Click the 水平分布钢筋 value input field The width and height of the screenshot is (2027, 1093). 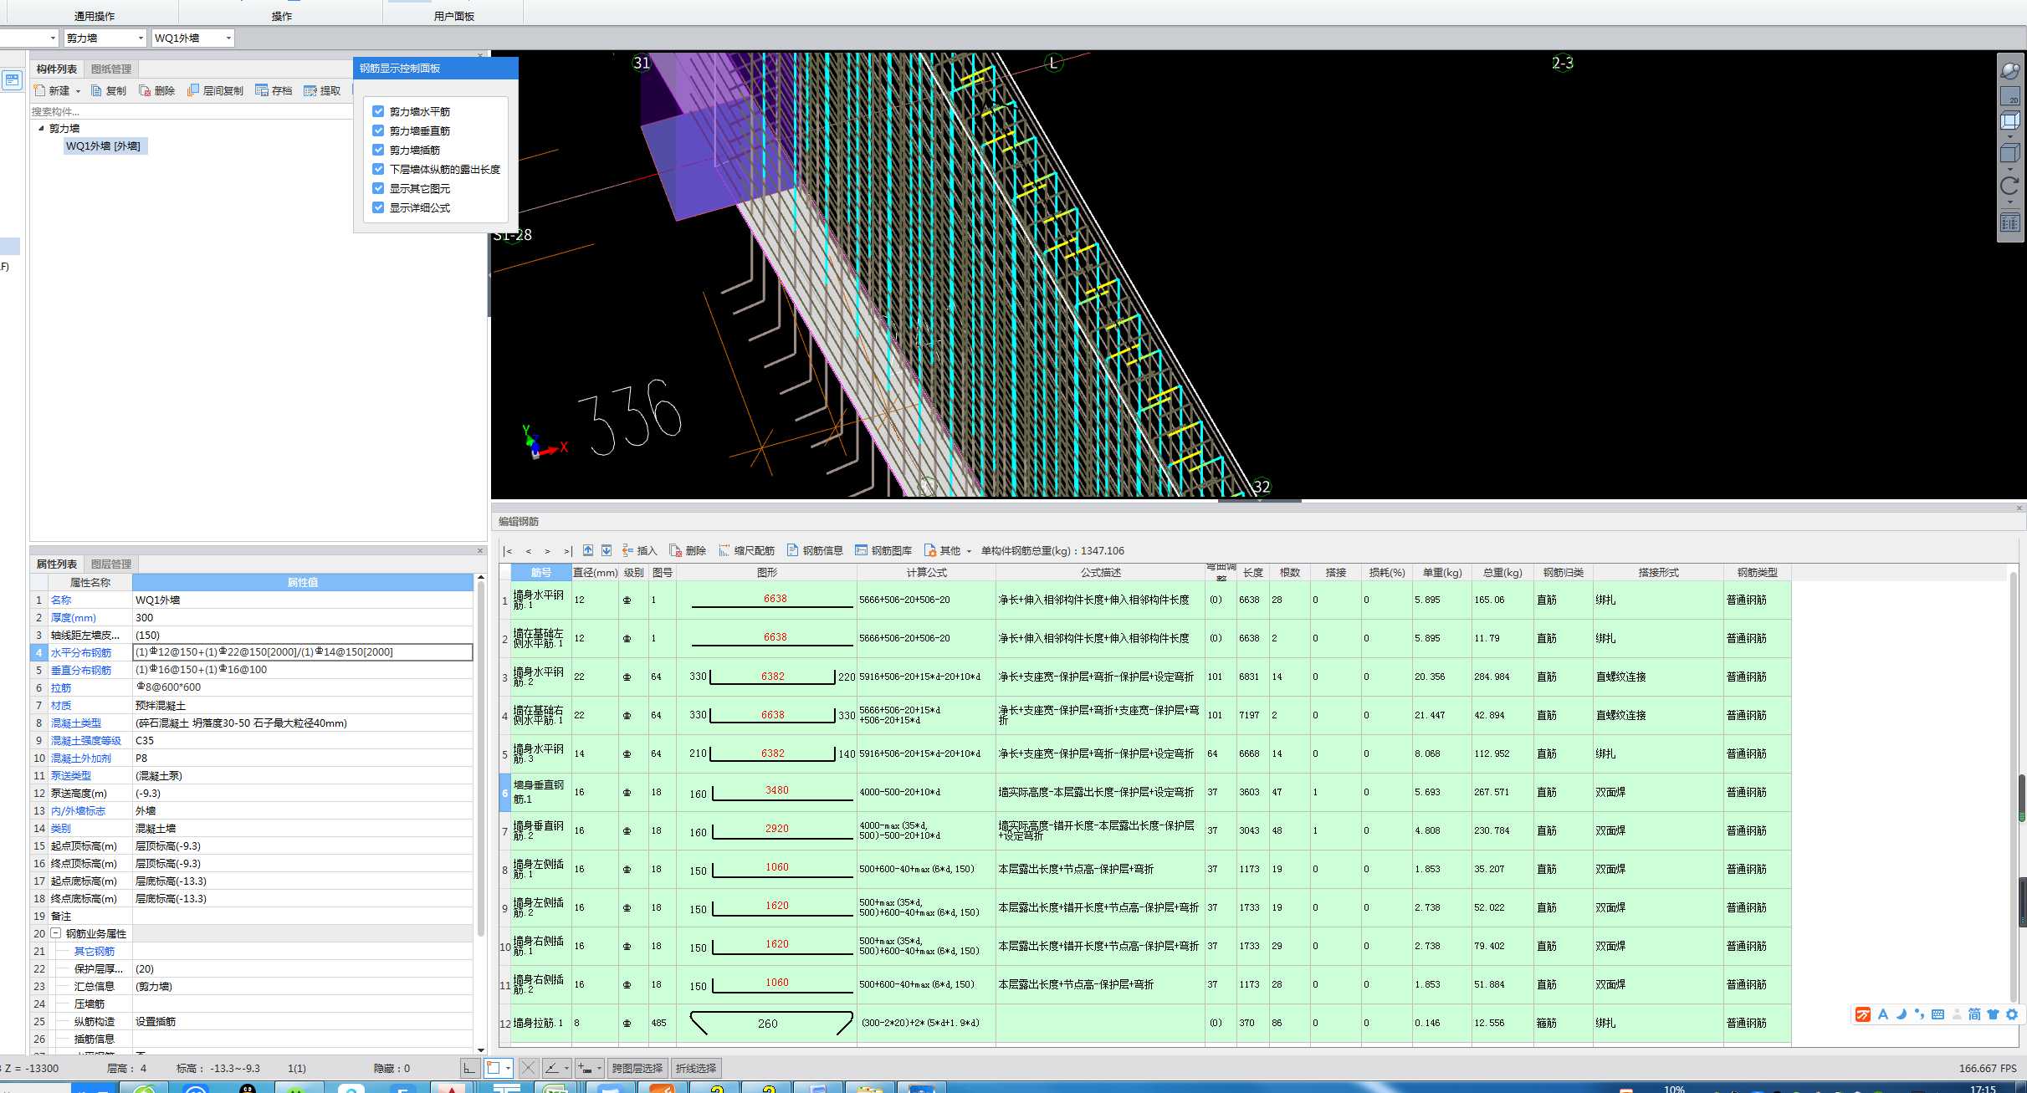click(303, 652)
